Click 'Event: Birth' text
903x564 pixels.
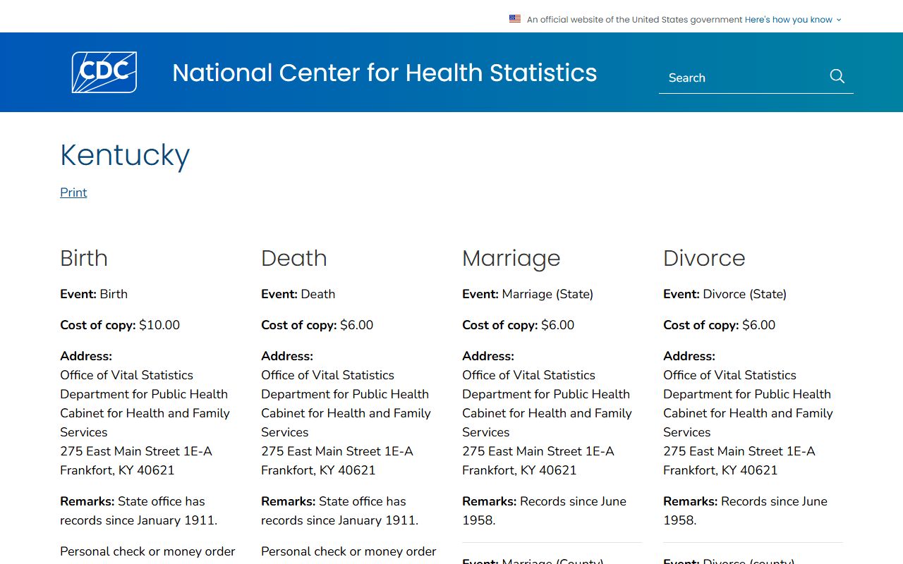[94, 294]
